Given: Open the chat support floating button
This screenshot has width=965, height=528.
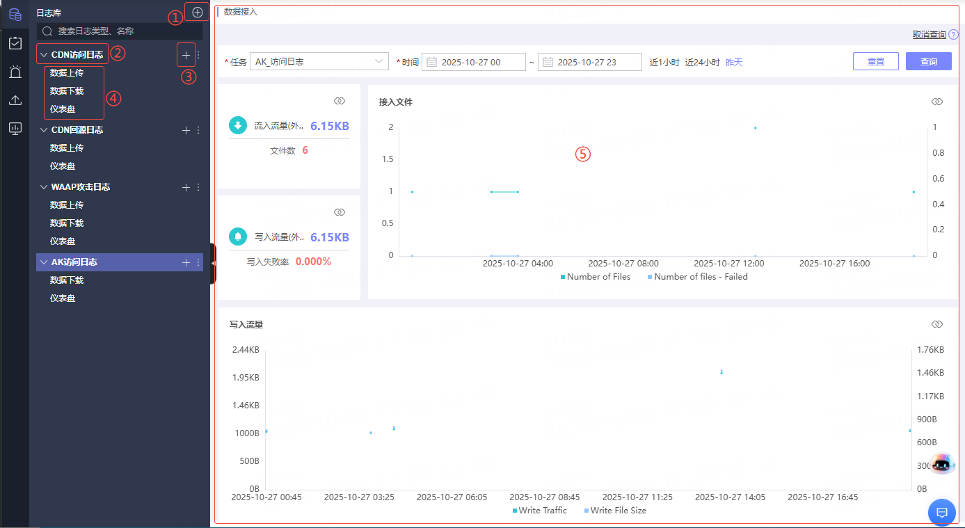Looking at the screenshot, I should [942, 513].
